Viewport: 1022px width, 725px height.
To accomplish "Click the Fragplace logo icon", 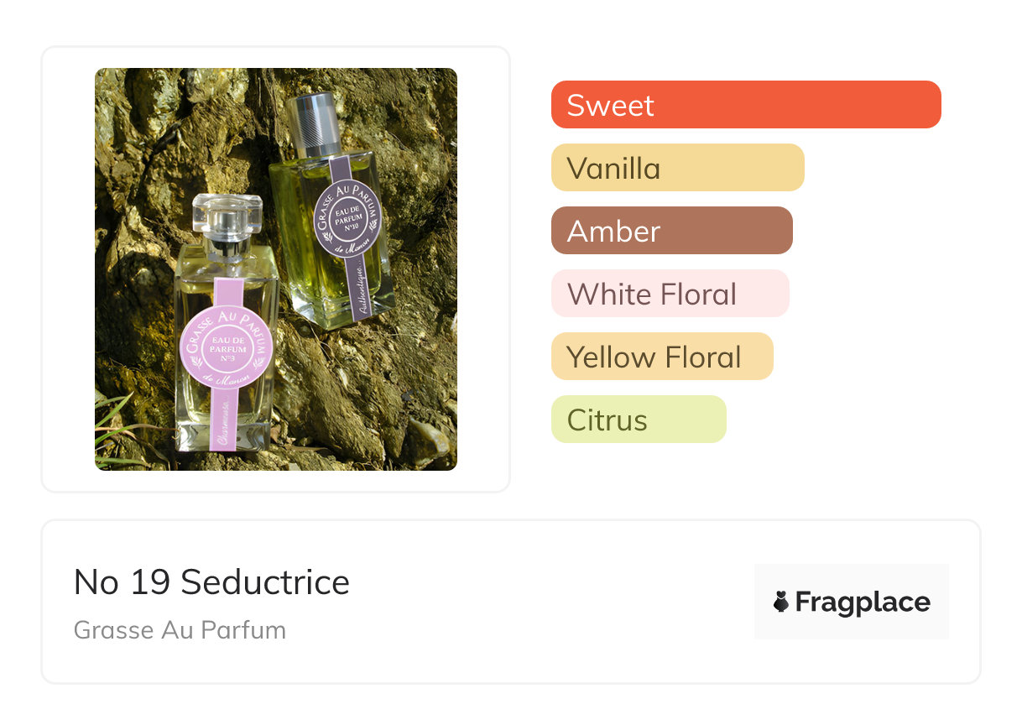I will [x=781, y=602].
